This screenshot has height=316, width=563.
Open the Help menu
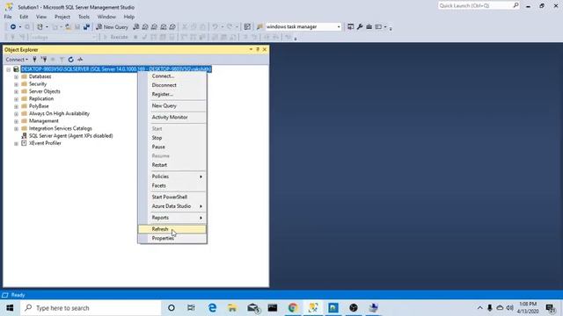[x=129, y=17]
